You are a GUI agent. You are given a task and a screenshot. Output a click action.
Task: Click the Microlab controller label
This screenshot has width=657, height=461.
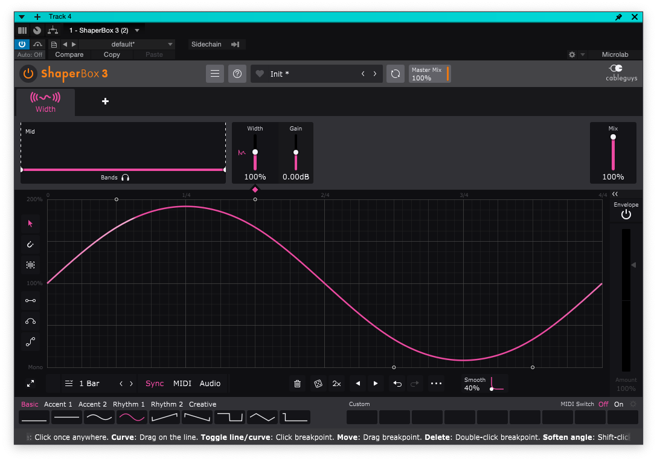tap(615, 54)
